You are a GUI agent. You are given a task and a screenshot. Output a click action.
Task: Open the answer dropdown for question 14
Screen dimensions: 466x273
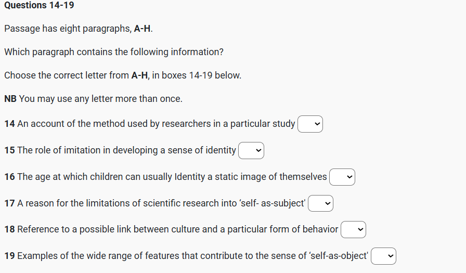pyautogui.click(x=310, y=124)
